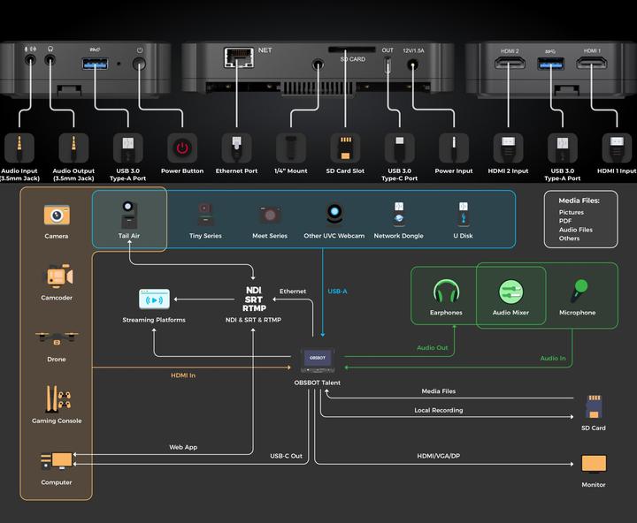Click the 'HDMI In' label
This screenshot has height=523, width=637.
183,375
